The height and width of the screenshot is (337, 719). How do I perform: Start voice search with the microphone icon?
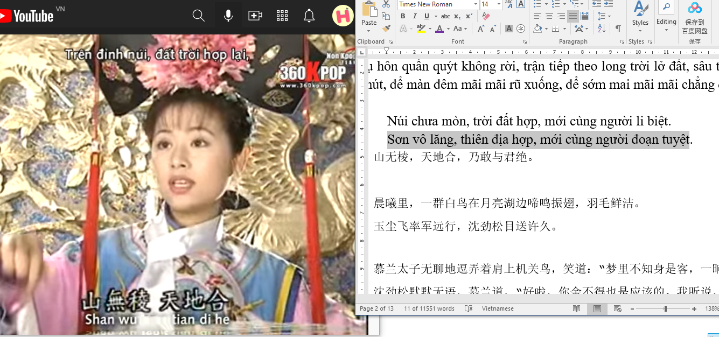tap(228, 16)
